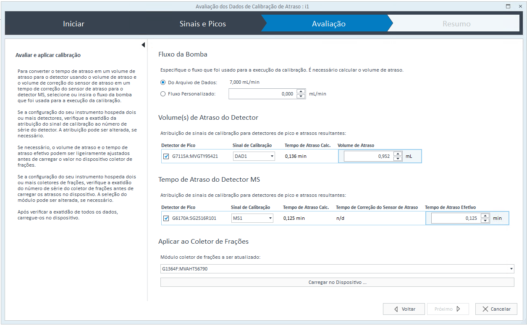This screenshot has width=527, height=327.
Task: Select Fluxo Personalizado radio option
Action: click(x=163, y=94)
